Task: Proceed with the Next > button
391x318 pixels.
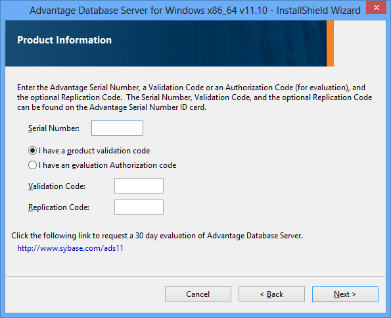Action: click(x=345, y=294)
